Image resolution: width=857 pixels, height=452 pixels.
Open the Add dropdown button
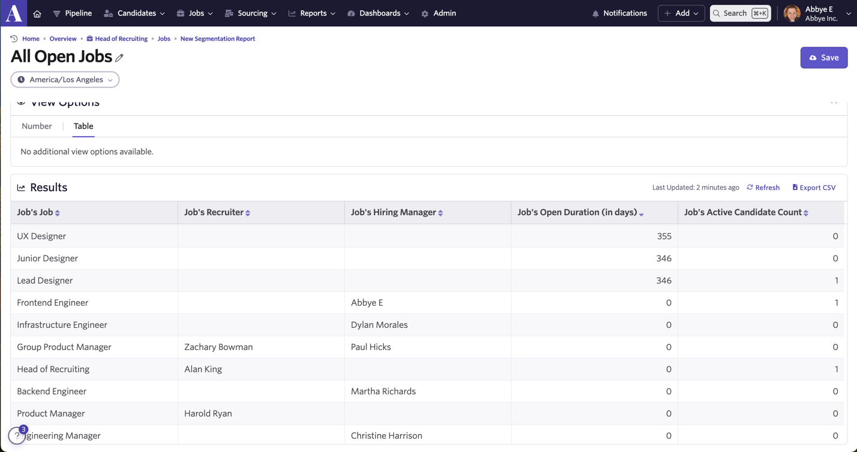(681, 13)
